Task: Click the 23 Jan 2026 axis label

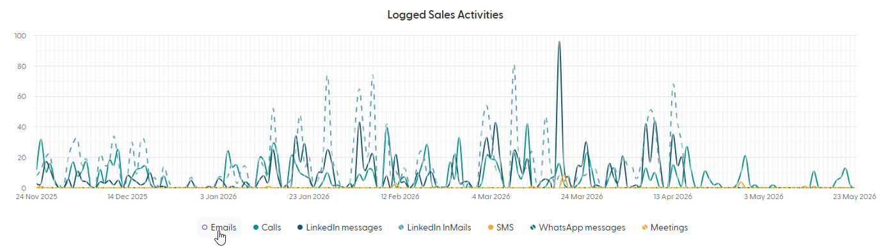Action: pos(310,197)
